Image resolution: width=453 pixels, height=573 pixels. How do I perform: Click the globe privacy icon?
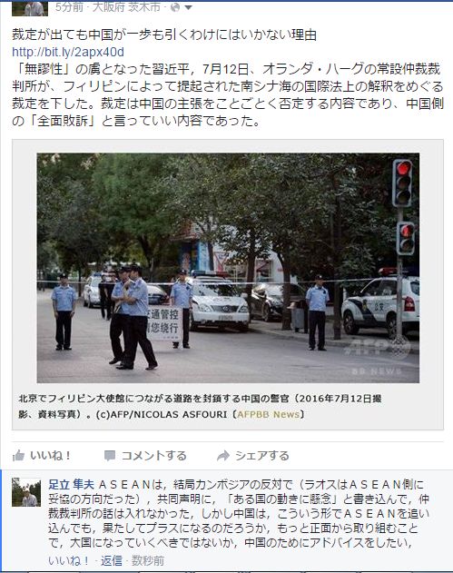click(x=175, y=7)
